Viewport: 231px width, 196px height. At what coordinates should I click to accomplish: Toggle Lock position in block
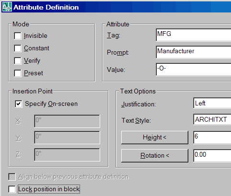coord(12,189)
